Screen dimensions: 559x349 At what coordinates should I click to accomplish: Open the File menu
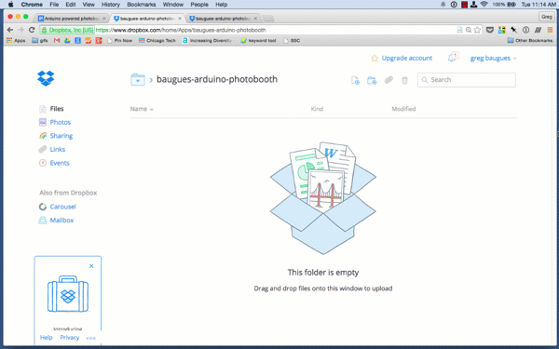click(54, 5)
